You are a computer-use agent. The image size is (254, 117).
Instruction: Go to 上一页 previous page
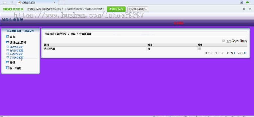tap(219, 53)
